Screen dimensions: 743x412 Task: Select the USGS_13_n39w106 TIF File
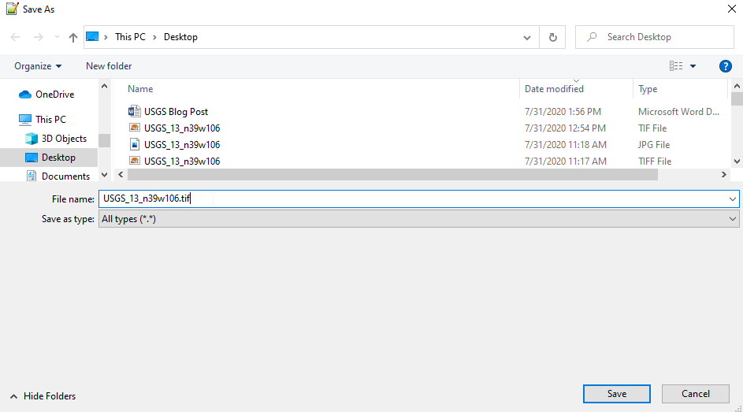tap(181, 128)
